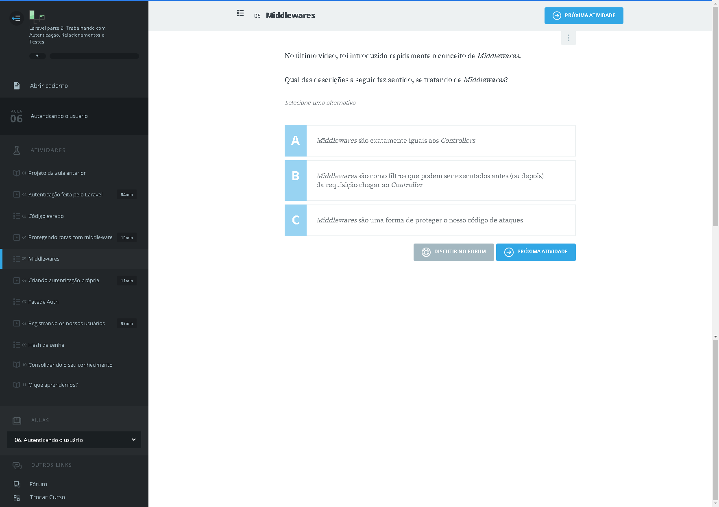Click the notebook icon for Abrir caderno
Viewport: 719px width, 507px height.
pyautogui.click(x=17, y=86)
